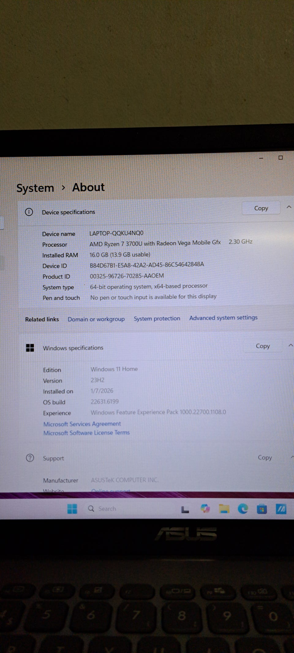The image size is (294, 653).
Task: Click the Windows specifications logo icon
Action: tap(30, 348)
